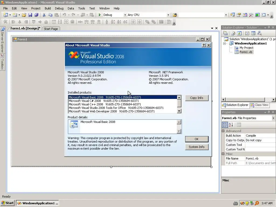Image resolution: width=276 pixels, height=207 pixels.
Task: Click the Cut scissors icon
Action: tap(44, 15)
